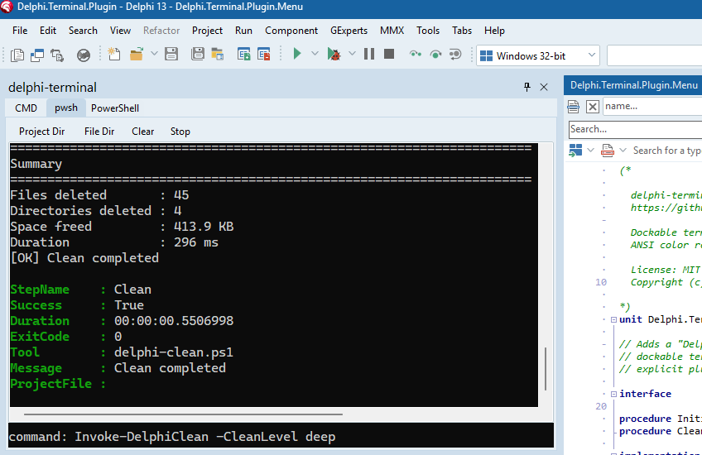The height and width of the screenshot is (455, 702).
Task: Switch to the CMD terminal tab
Action: tap(26, 108)
